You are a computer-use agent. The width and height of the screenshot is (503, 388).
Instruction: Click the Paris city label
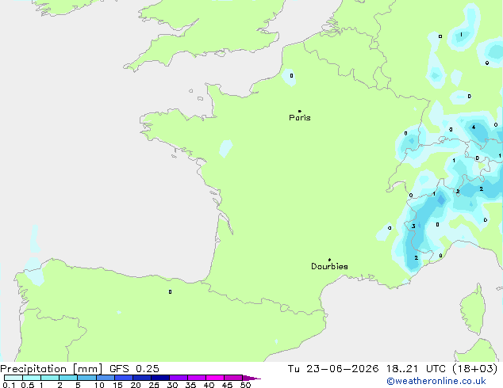click(x=300, y=118)
